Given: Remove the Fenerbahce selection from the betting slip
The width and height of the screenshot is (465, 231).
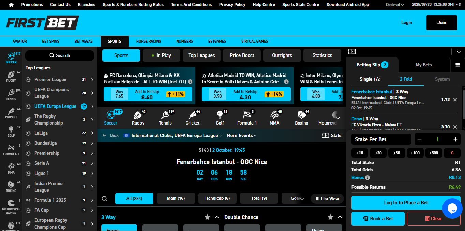Looking at the screenshot, I should tap(455, 100).
